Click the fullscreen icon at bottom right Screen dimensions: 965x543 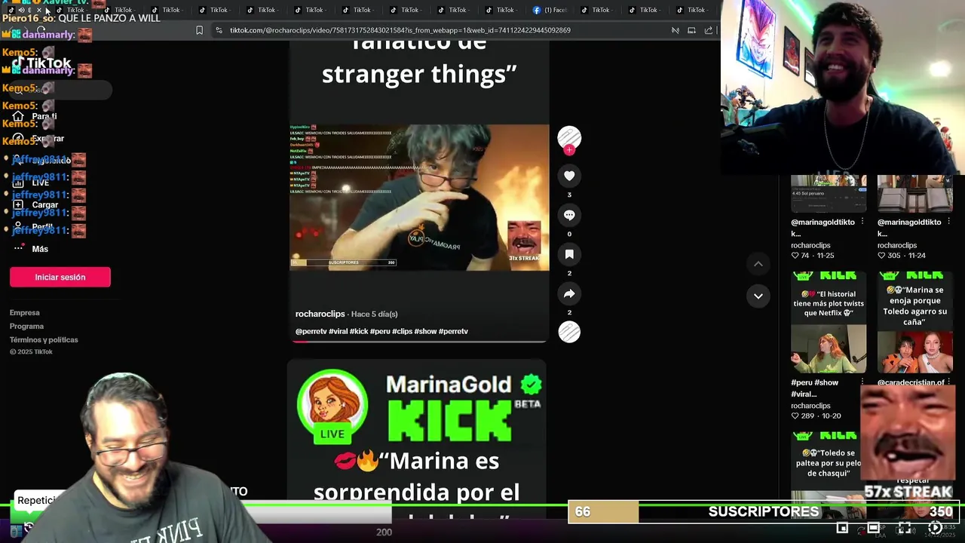pyautogui.click(x=904, y=528)
